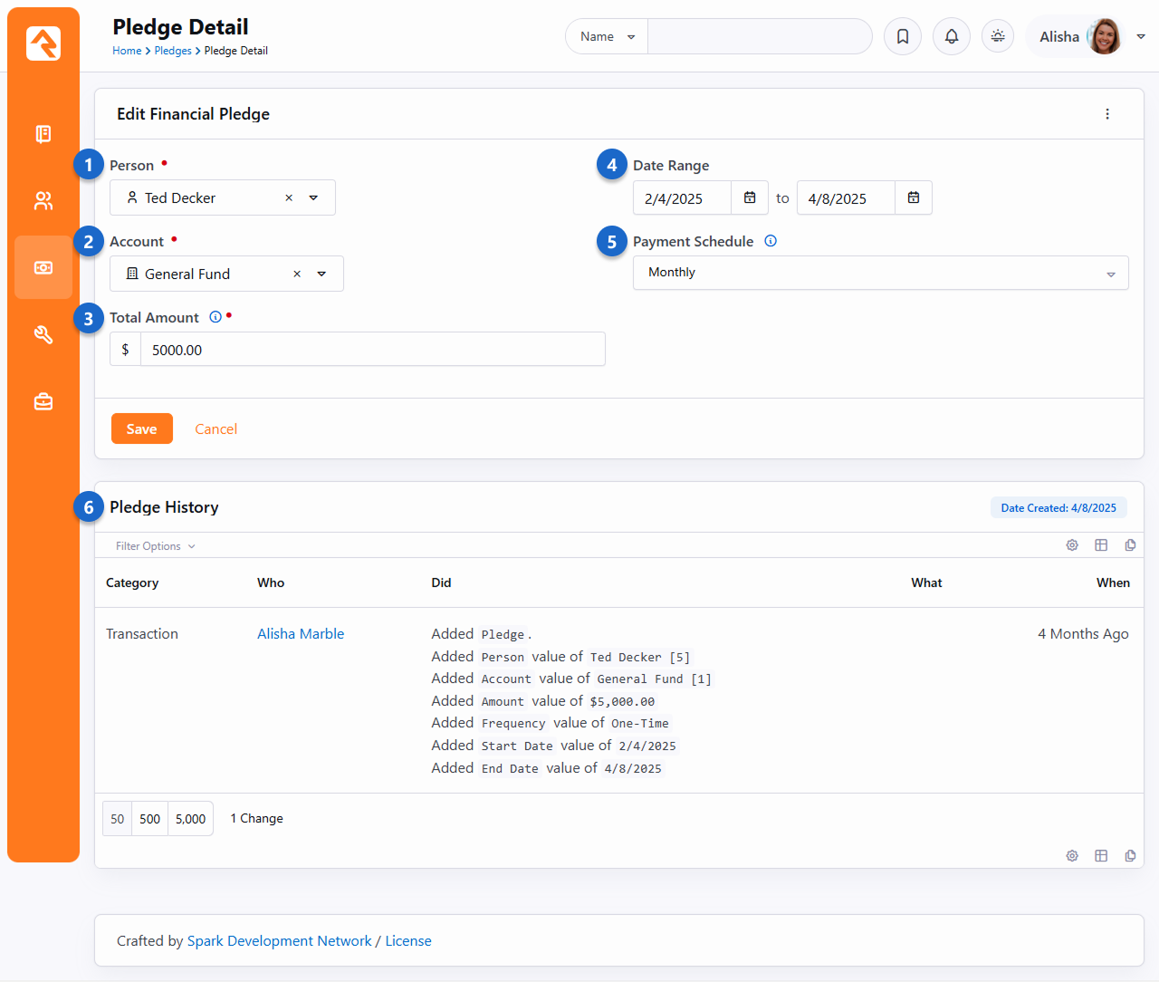1159x982 pixels.
Task: Open the Finance section in sidebar
Action: 43,268
